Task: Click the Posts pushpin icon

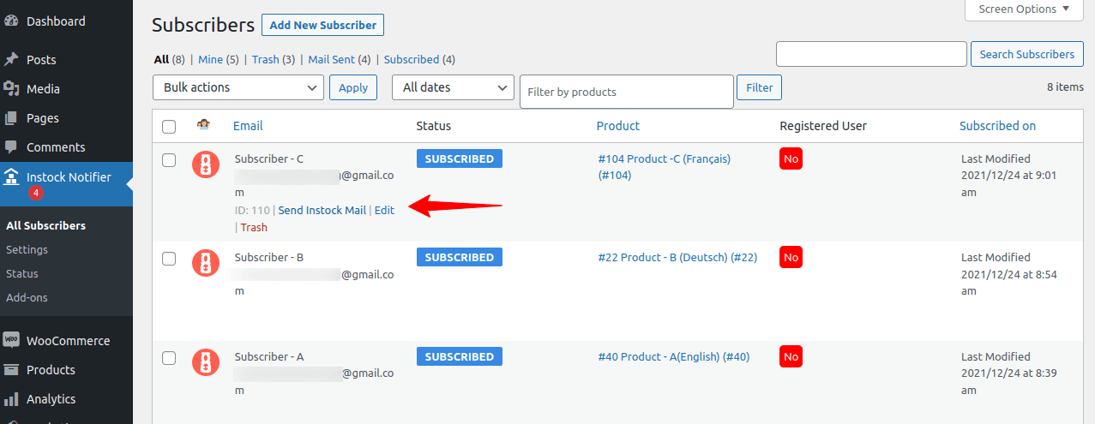Action: point(12,60)
